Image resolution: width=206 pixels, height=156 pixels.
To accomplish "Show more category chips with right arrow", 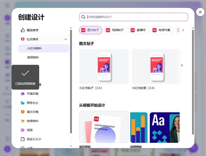I will point(183,30).
